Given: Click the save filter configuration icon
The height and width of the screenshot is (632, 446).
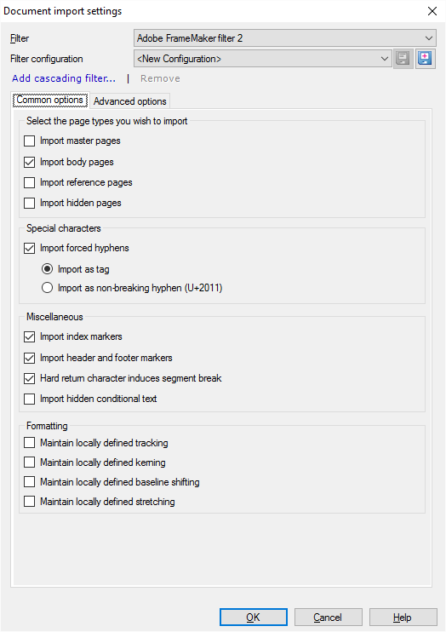Looking at the screenshot, I should coord(403,59).
